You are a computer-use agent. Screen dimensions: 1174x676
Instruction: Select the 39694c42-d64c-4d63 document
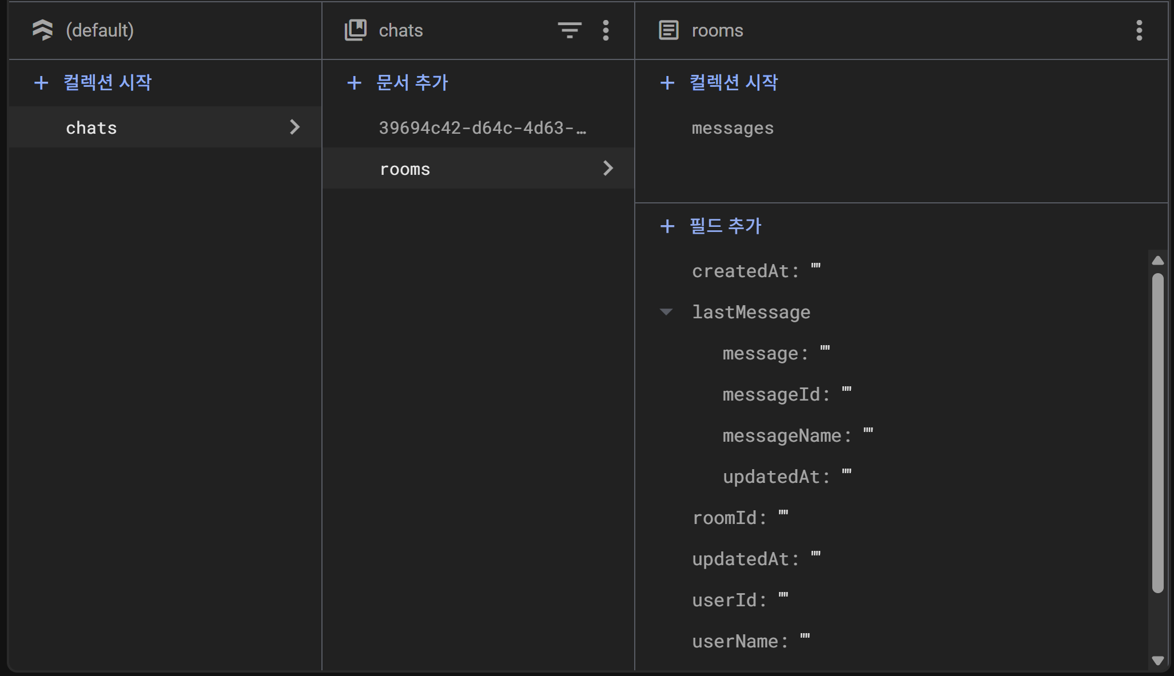[481, 128]
